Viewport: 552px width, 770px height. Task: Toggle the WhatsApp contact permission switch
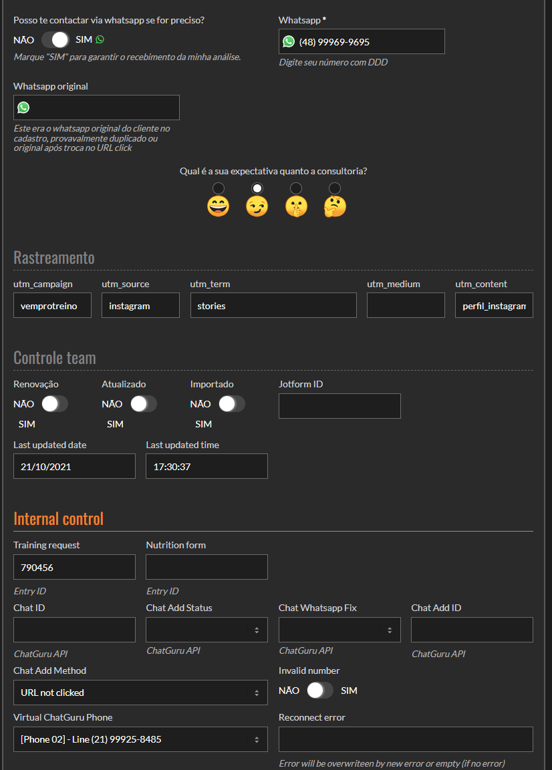pos(55,39)
